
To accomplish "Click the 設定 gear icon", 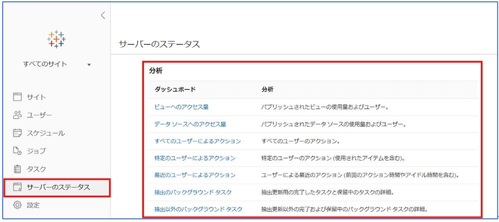I will coord(17,205).
